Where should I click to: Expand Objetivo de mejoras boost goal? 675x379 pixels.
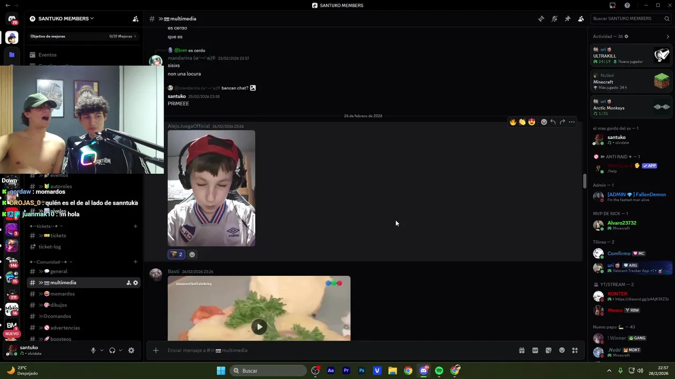pyautogui.click(x=83, y=36)
